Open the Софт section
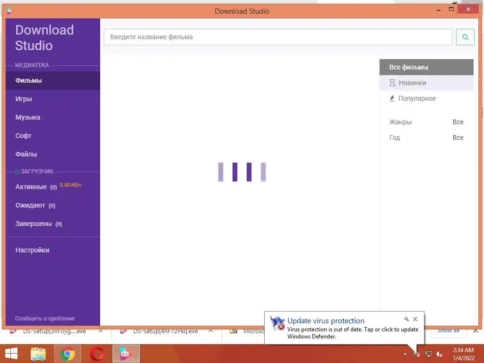 coord(53,136)
